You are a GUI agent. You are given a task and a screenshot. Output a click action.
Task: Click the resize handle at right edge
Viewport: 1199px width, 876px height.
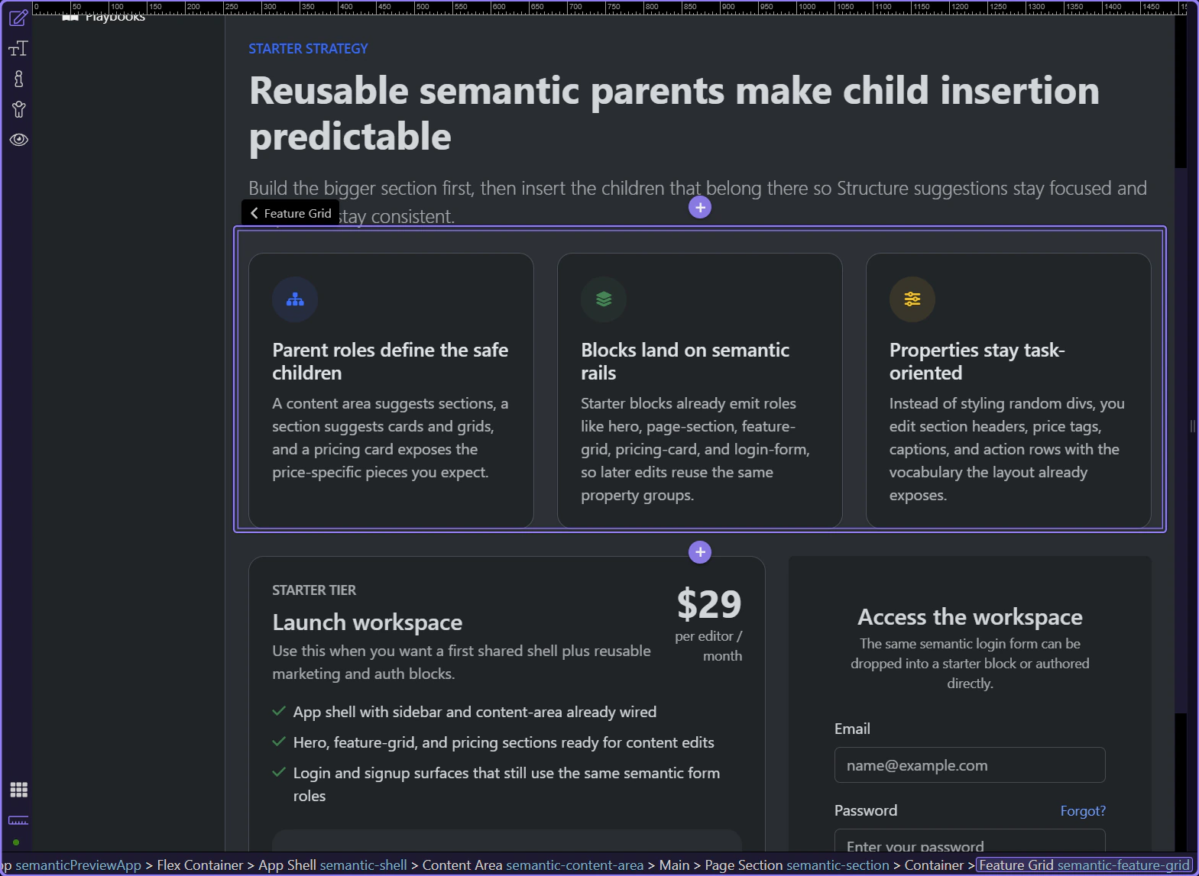tap(1192, 426)
